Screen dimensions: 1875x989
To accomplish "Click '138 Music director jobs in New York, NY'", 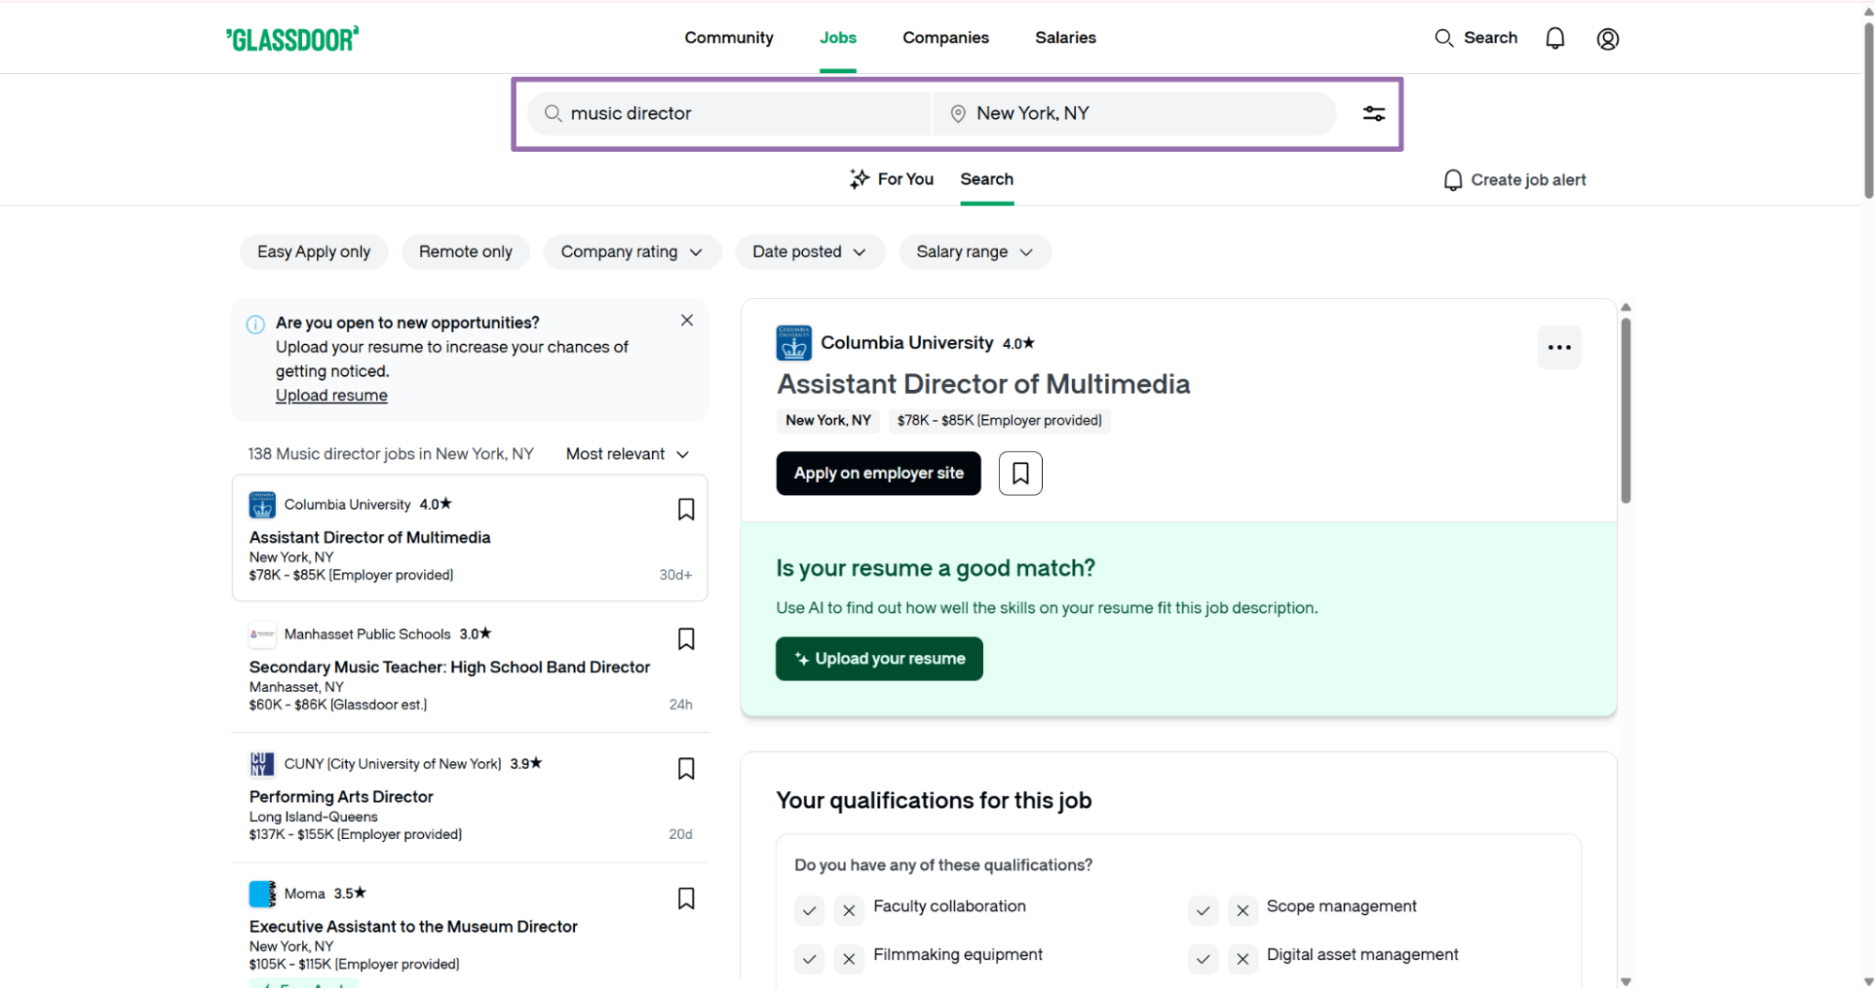I will pyautogui.click(x=390, y=454).
